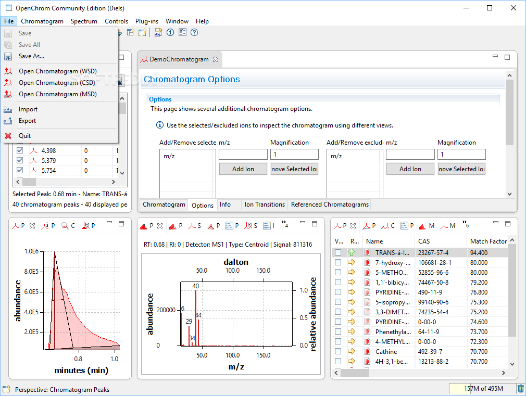
Task: Click up-arrow rating icon for TRANS-á row
Action: point(352,252)
